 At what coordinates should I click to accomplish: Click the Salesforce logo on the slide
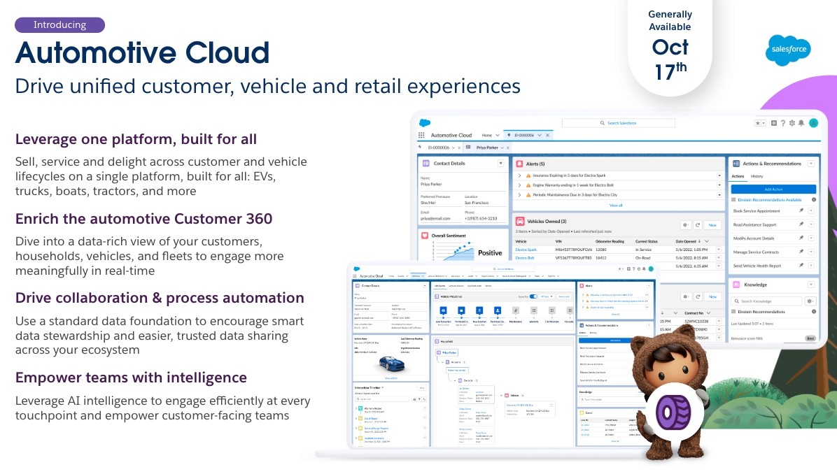tap(789, 50)
